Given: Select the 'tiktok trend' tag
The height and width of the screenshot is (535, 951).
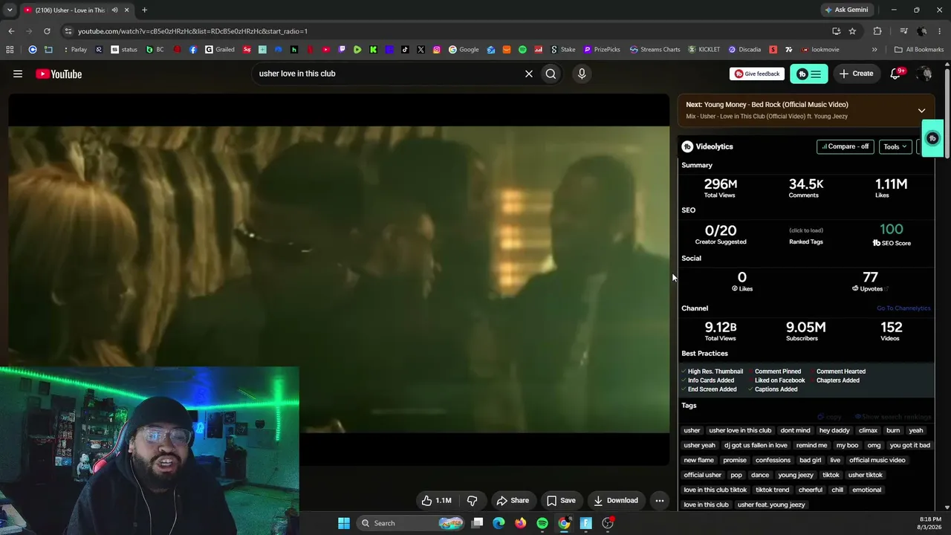Looking at the screenshot, I should (772, 490).
